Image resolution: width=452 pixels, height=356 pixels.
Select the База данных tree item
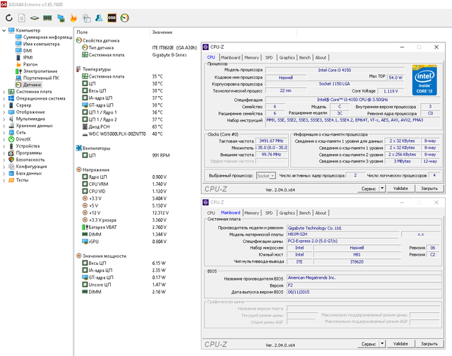coord(25,173)
